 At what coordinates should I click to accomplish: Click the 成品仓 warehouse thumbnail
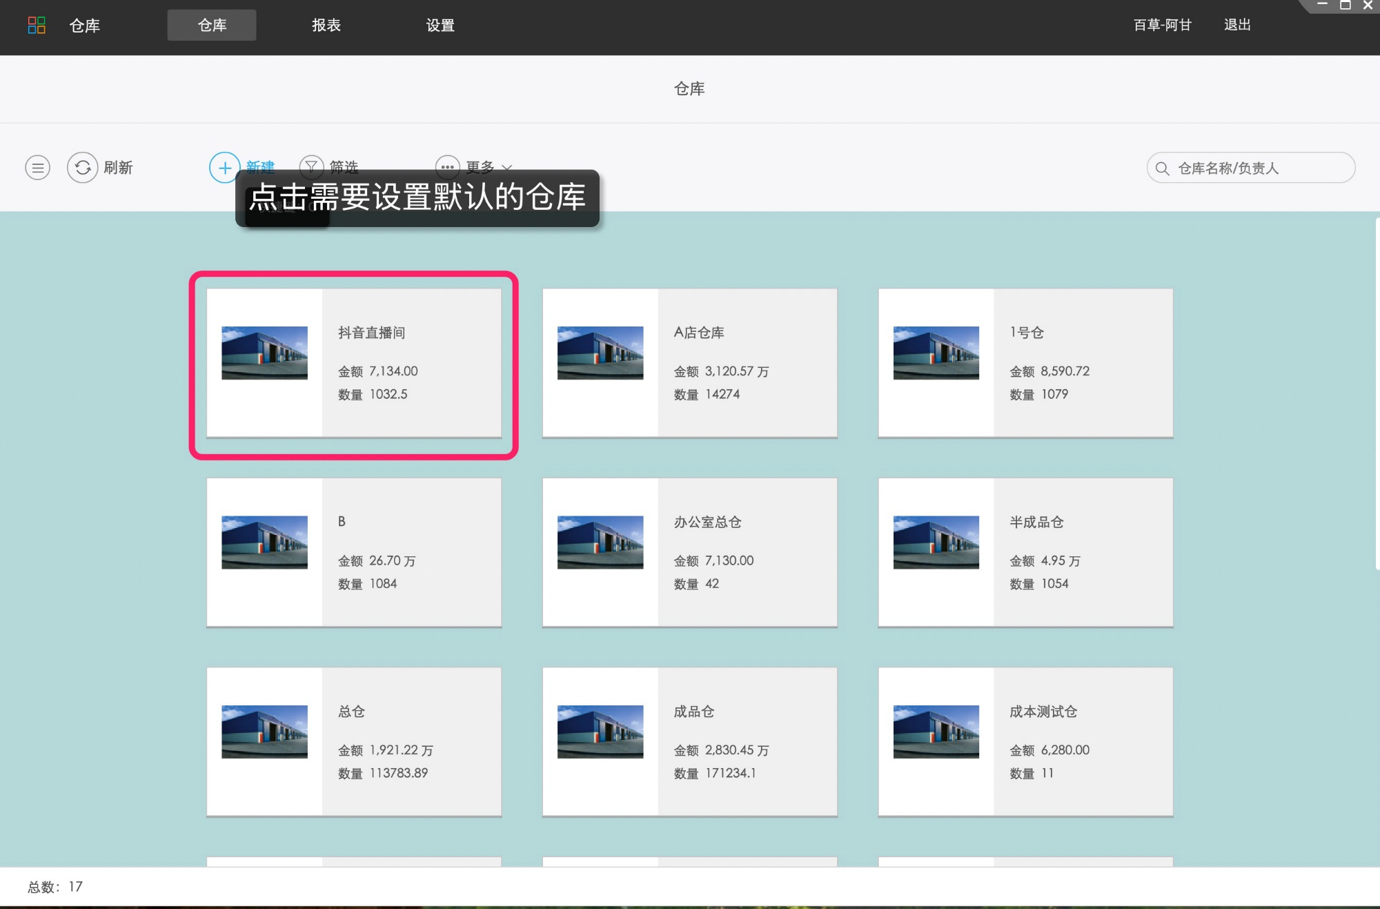pyautogui.click(x=600, y=732)
